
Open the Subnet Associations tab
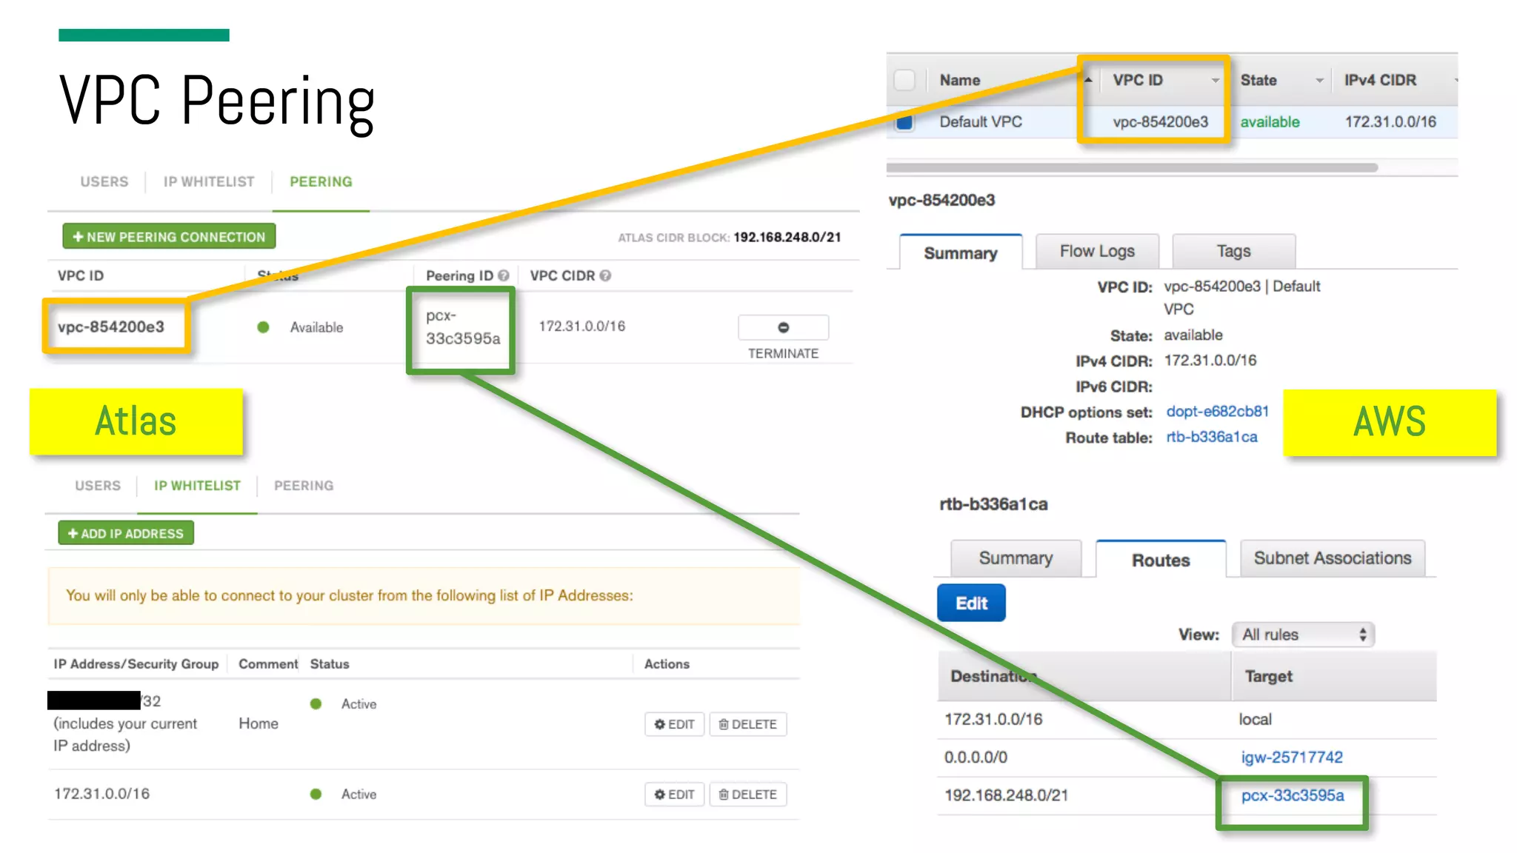tap(1333, 558)
